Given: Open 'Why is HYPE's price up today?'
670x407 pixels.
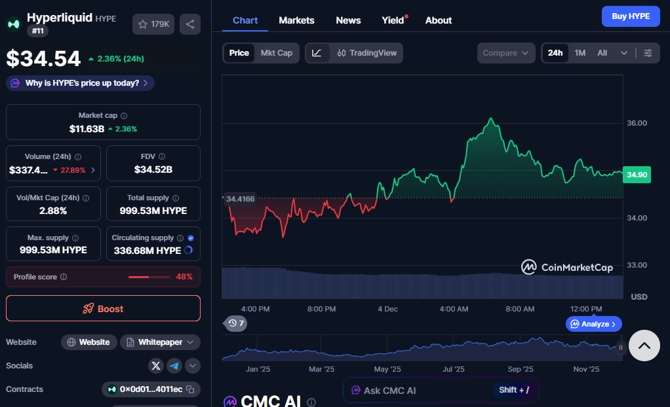Looking at the screenshot, I should pyautogui.click(x=79, y=83).
